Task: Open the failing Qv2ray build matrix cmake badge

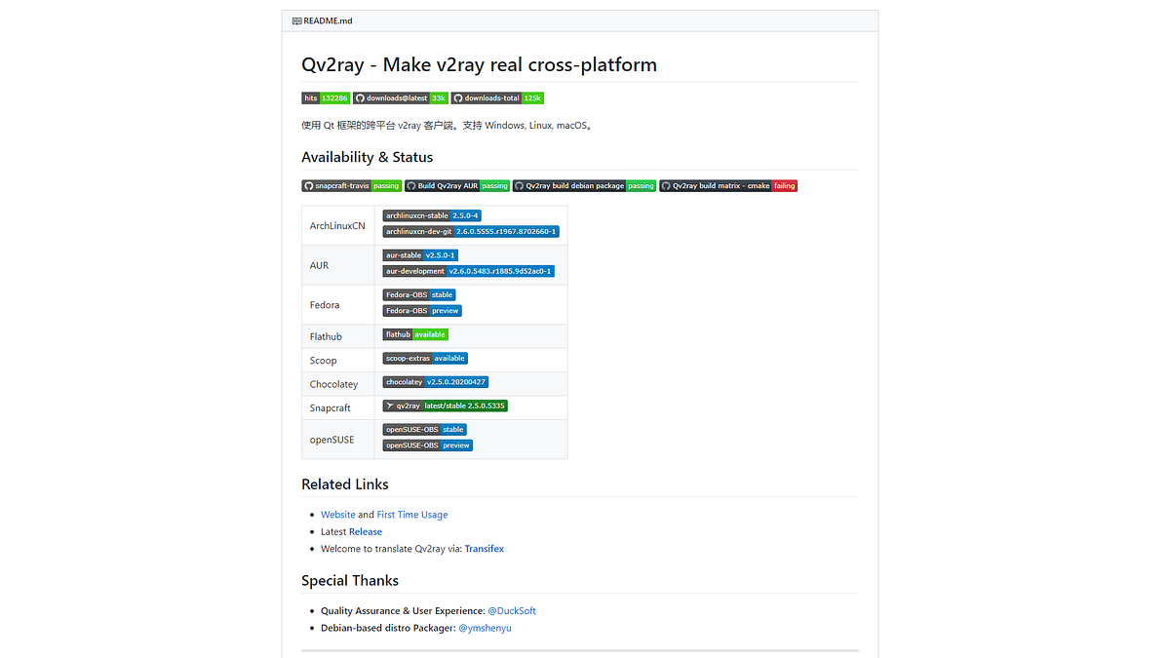Action: click(x=728, y=185)
